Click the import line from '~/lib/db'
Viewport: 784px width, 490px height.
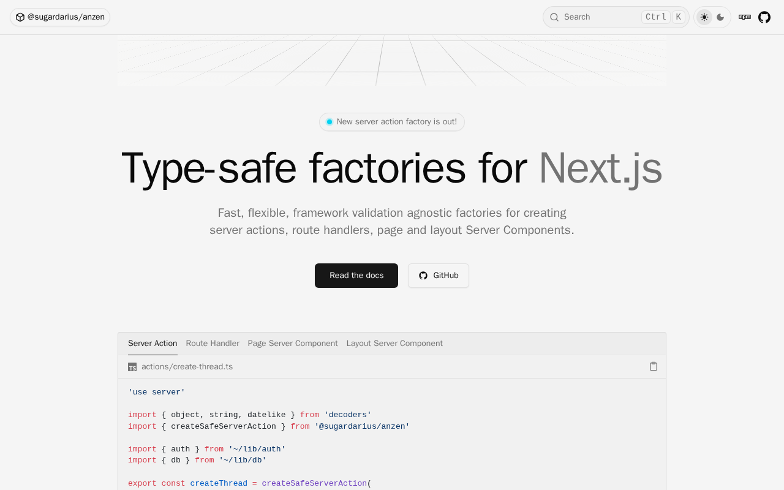tap(197, 460)
